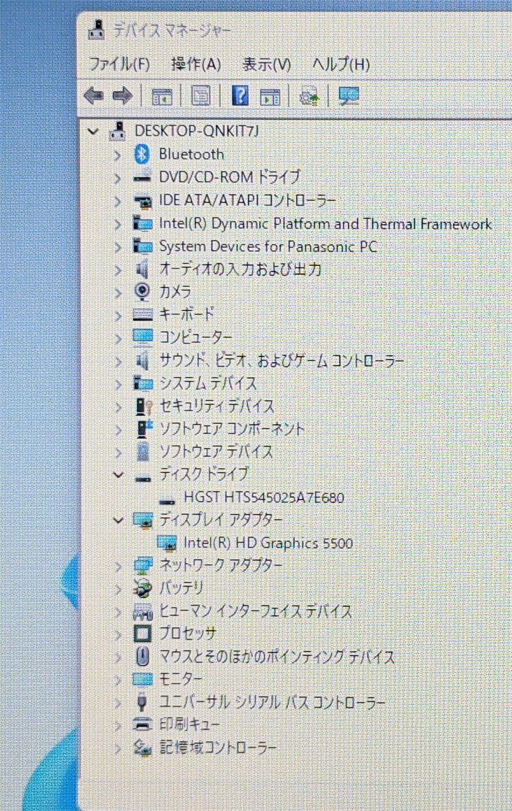Image resolution: width=512 pixels, height=811 pixels.
Task: Click the network adapter icon
Action: pos(143,565)
